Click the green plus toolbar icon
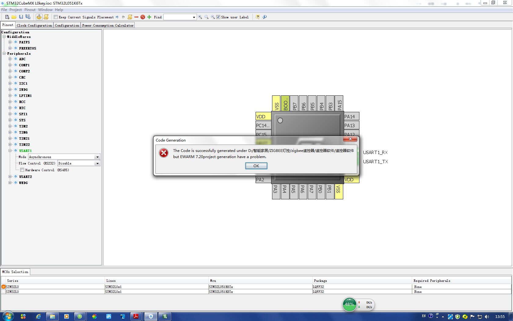513x321 pixels. [x=149, y=17]
